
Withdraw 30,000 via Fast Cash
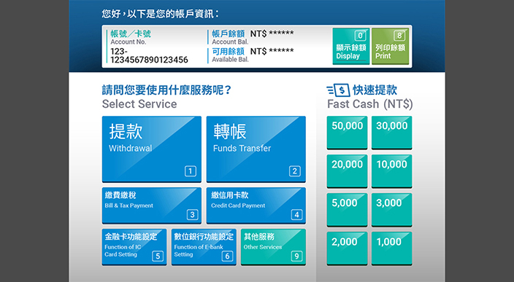point(392,133)
